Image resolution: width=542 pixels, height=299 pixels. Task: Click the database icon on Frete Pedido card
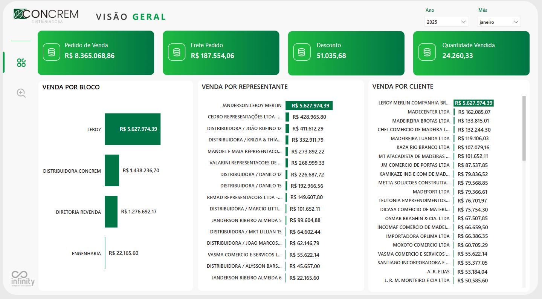tap(177, 52)
